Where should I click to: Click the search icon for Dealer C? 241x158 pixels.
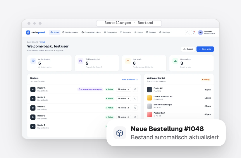point(135,108)
